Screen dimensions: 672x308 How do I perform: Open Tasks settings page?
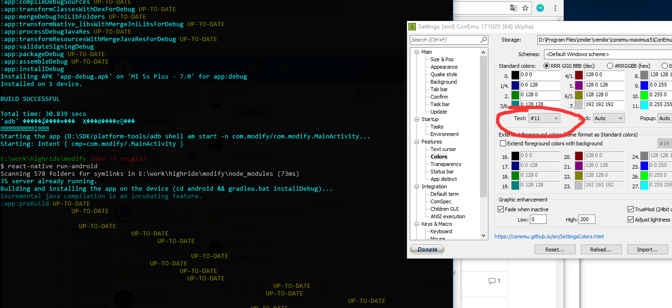[x=437, y=127]
